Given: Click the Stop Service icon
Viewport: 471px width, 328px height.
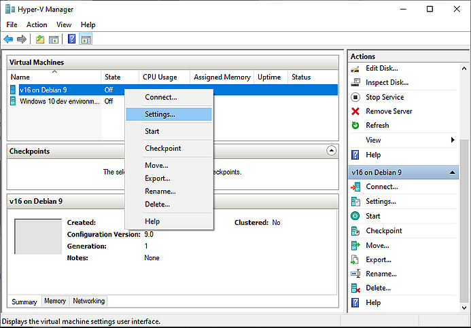Looking at the screenshot, I should 355,97.
